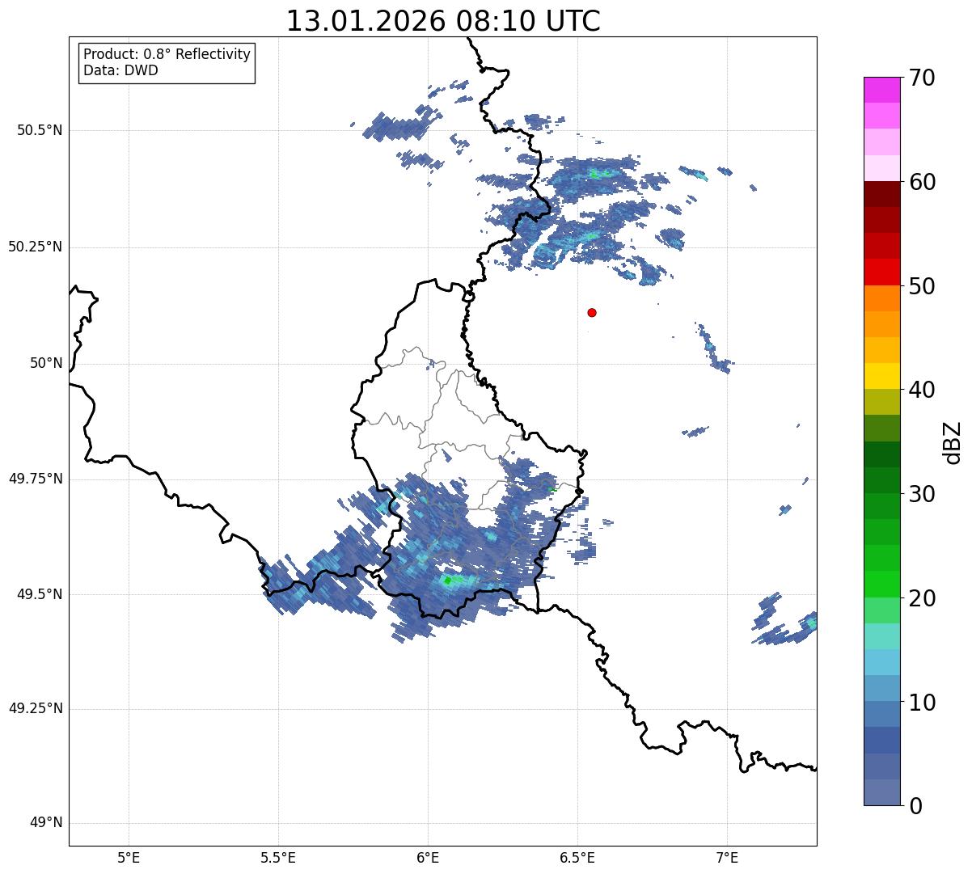Click the 50°N latitude label
972x874 pixels.
[x=46, y=363]
